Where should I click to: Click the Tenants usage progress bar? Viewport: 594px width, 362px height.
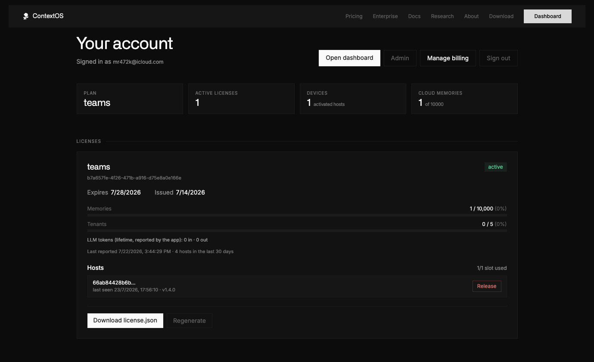[297, 231]
